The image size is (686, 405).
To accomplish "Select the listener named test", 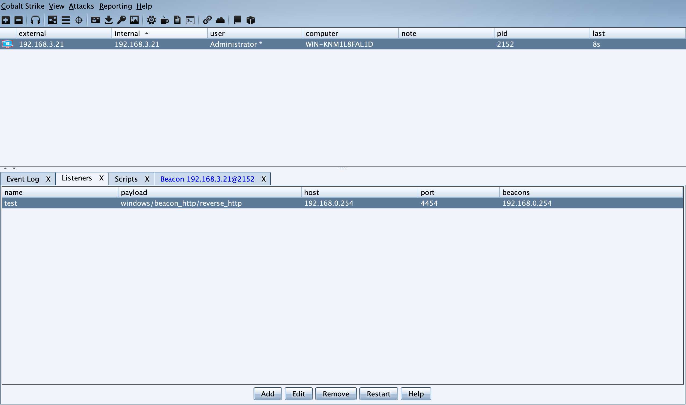I will coord(60,204).
